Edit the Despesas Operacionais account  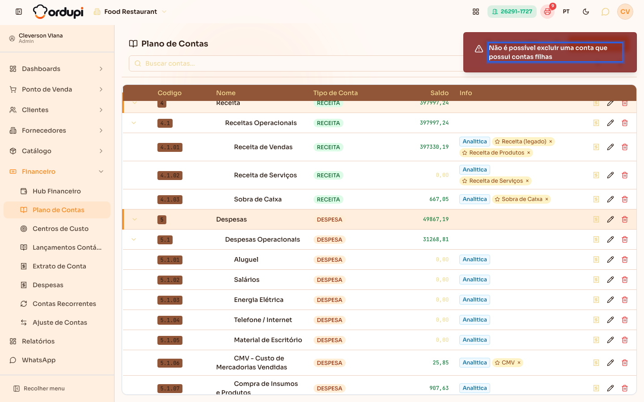[x=610, y=239]
